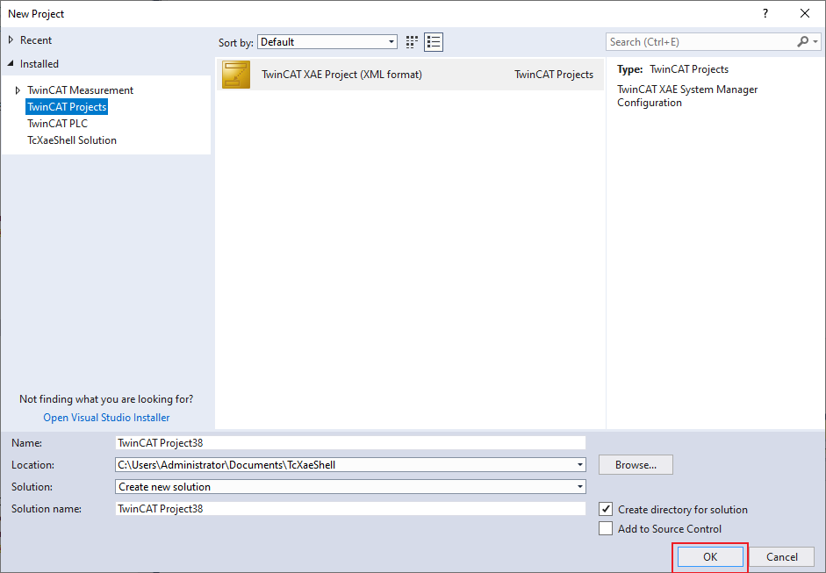The image size is (826, 573).
Task: Switch to small icons view
Action: (412, 42)
